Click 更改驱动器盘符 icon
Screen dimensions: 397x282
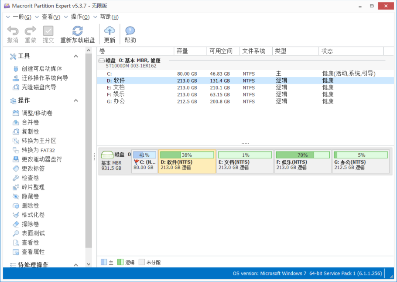tap(16, 159)
